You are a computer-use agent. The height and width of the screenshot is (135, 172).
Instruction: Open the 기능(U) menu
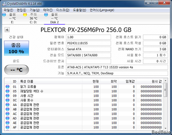pos(35,10)
